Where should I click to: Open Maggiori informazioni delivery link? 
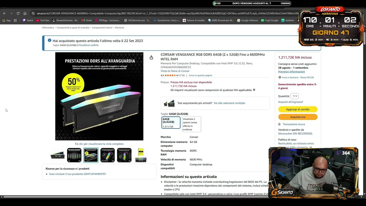[x=292, y=72]
